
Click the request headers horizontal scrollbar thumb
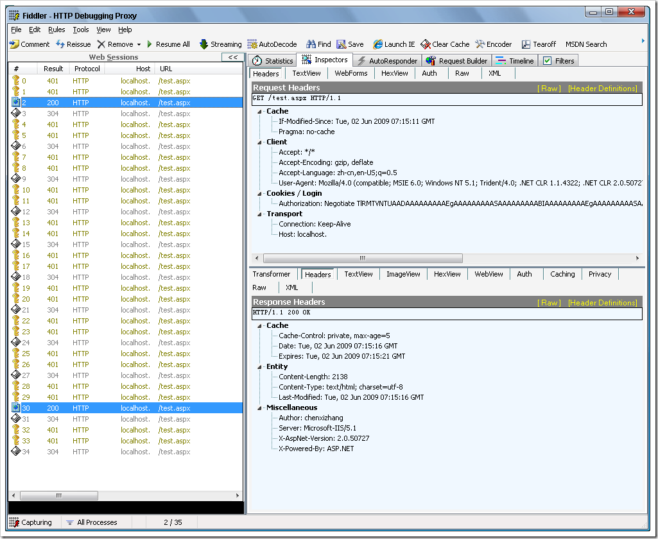(363, 258)
